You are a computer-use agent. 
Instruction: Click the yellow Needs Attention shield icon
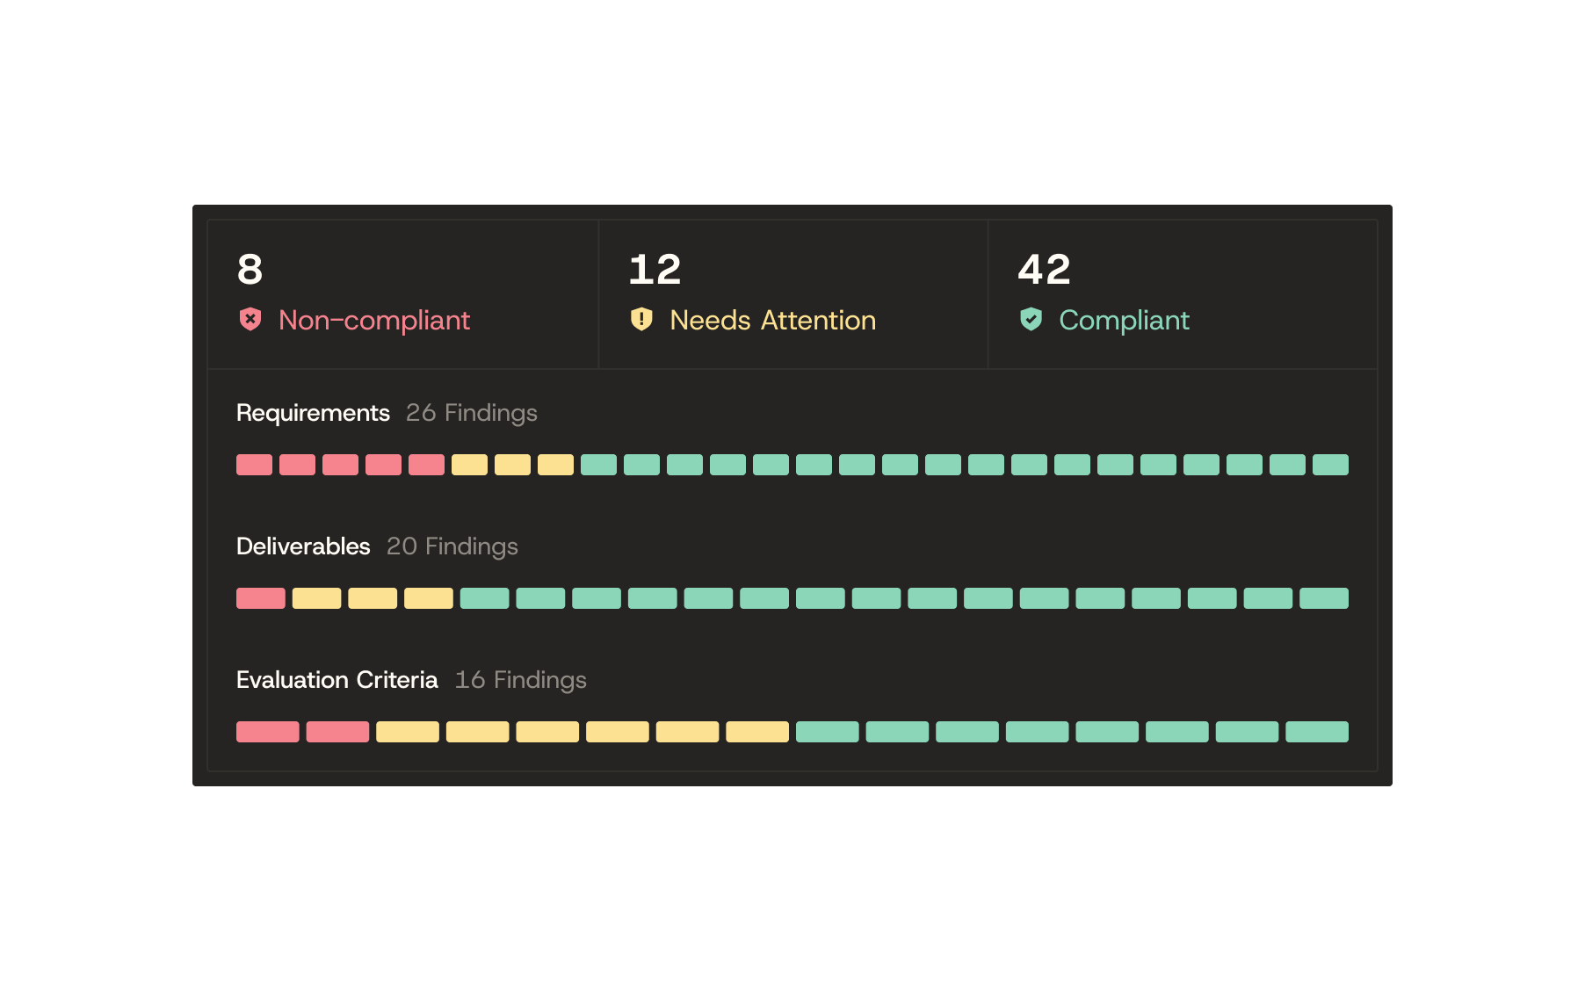click(x=641, y=319)
